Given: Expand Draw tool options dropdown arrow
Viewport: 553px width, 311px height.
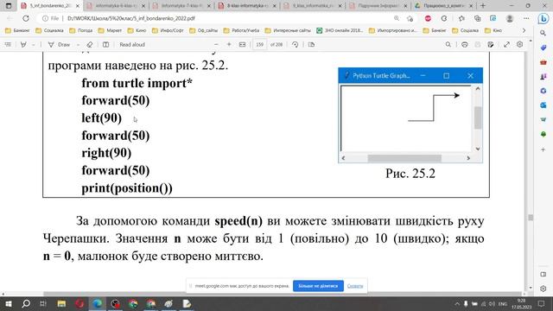Looking at the screenshot, I should click(78, 45).
